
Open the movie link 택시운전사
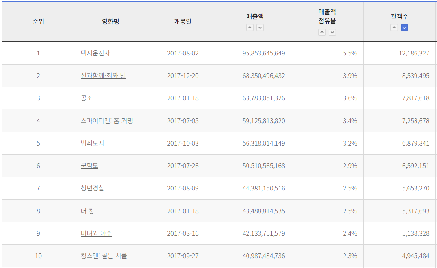tap(95, 53)
